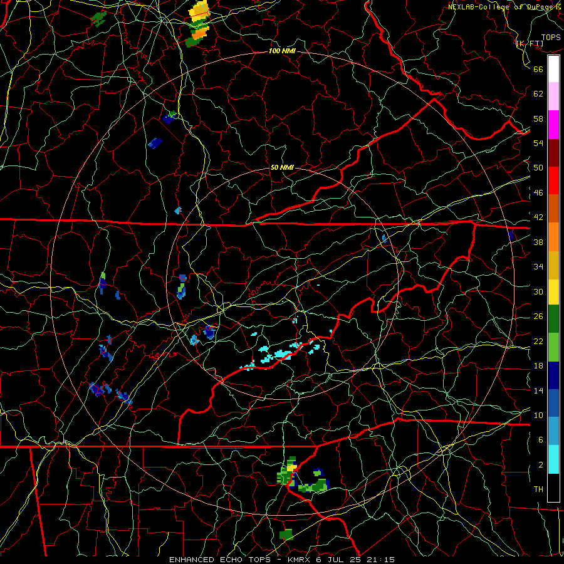Click the "22" legend value

pos(538,341)
